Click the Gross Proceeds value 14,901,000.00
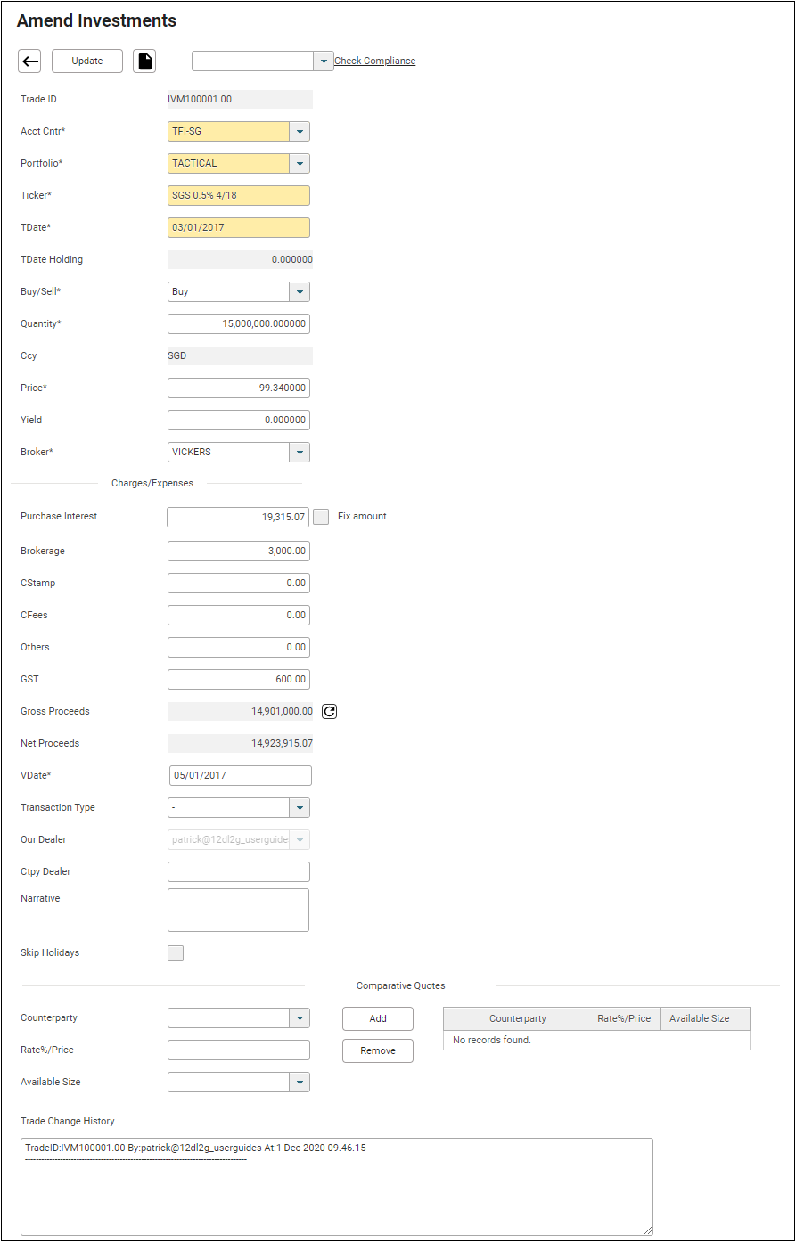796x1242 pixels. pos(282,712)
